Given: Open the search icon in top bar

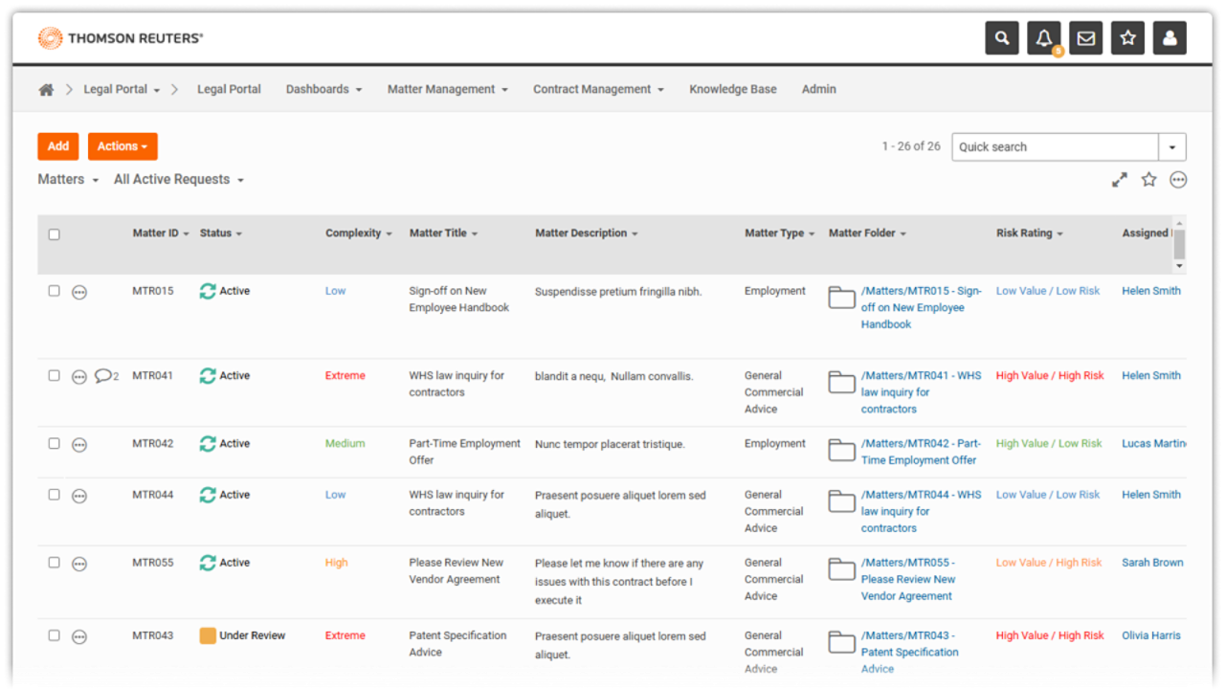Looking at the screenshot, I should click(1002, 38).
